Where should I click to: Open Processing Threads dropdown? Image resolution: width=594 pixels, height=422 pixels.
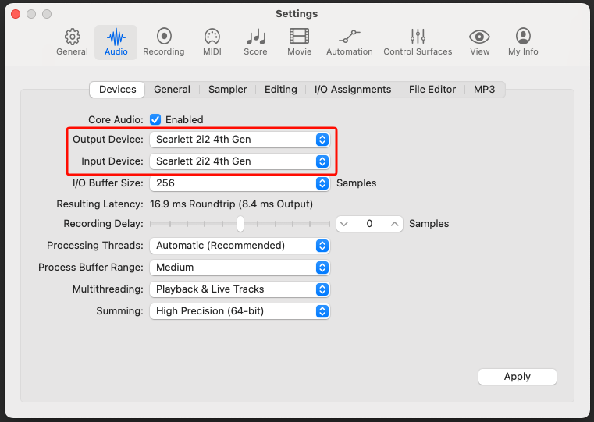coord(240,246)
